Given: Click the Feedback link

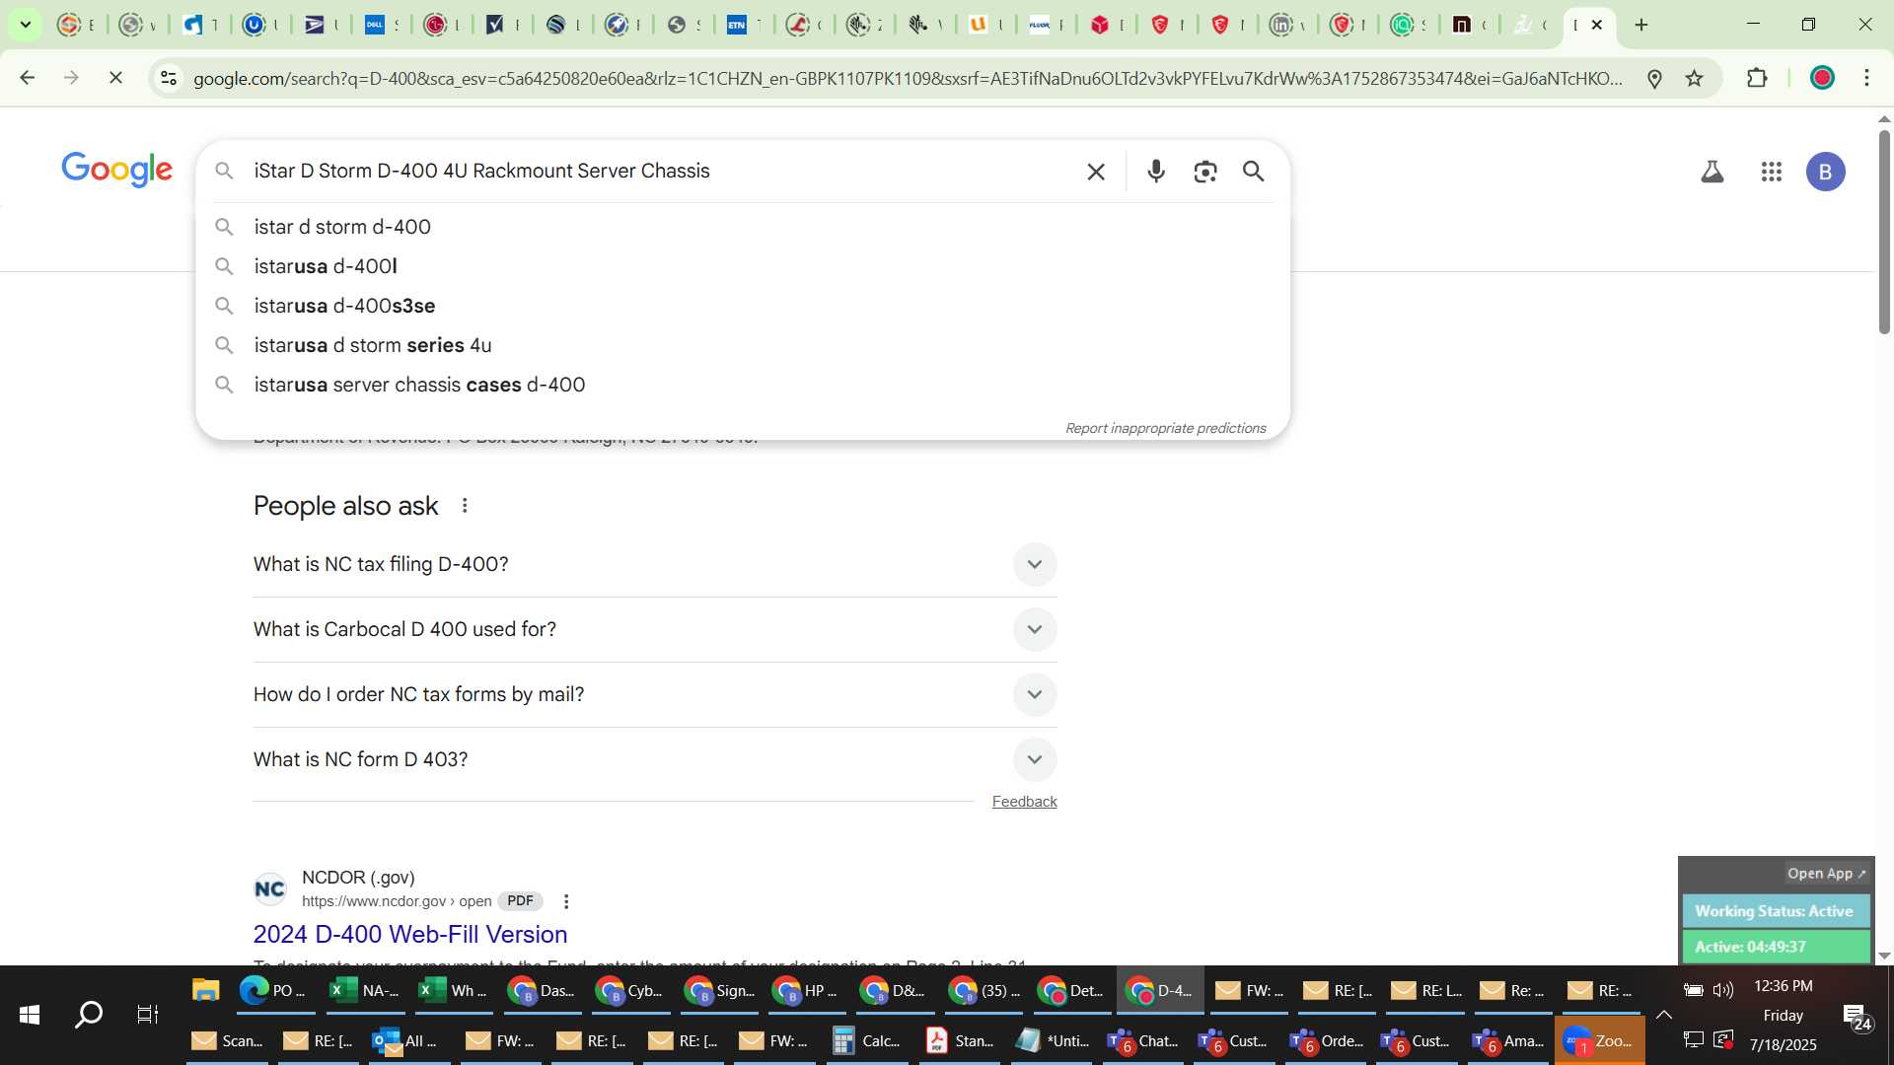Looking at the screenshot, I should pyautogui.click(x=1024, y=802).
